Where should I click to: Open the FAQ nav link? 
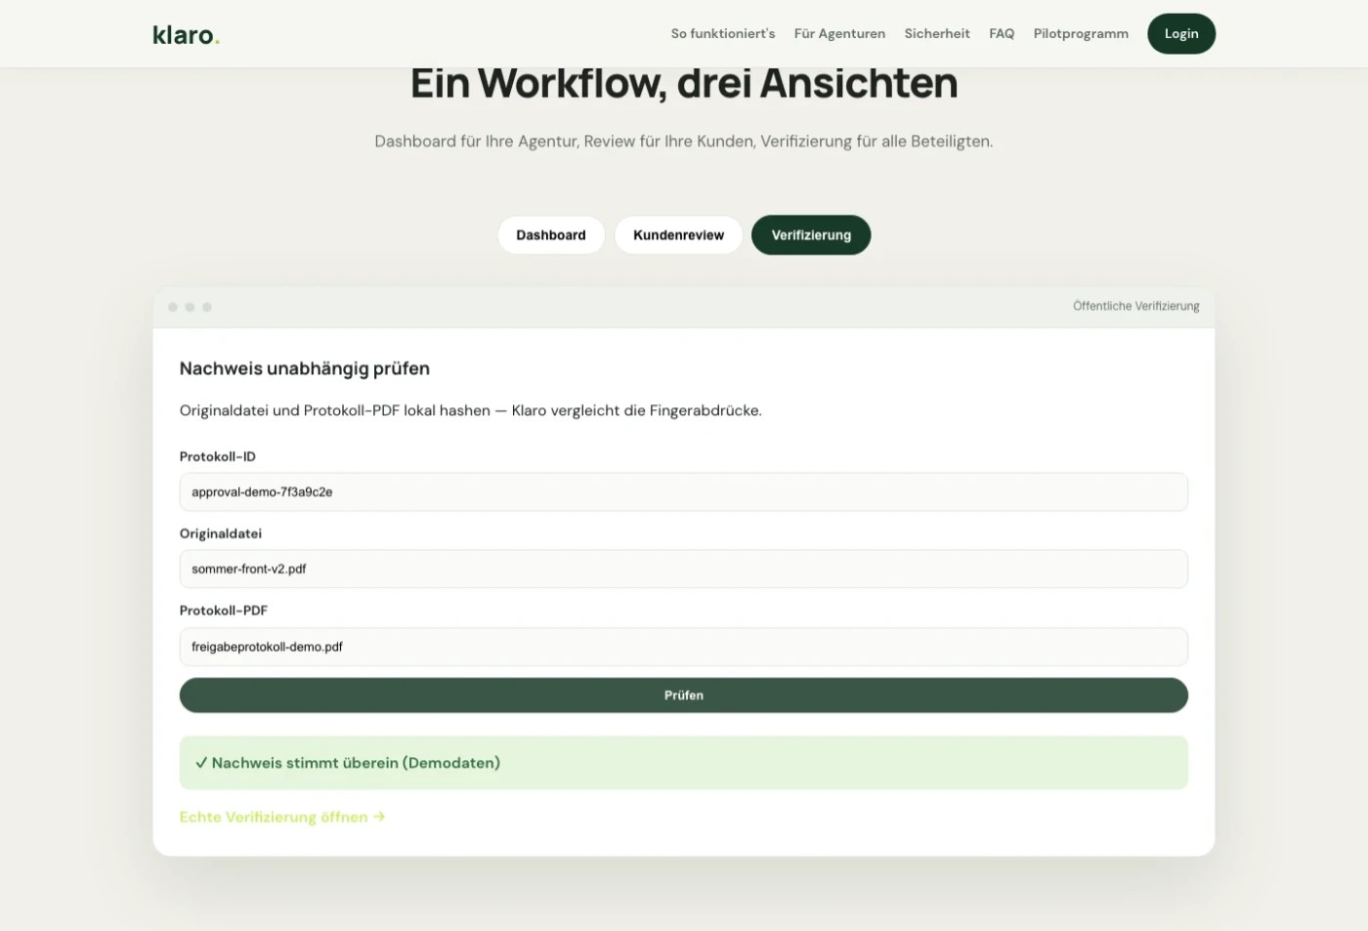1002,33
